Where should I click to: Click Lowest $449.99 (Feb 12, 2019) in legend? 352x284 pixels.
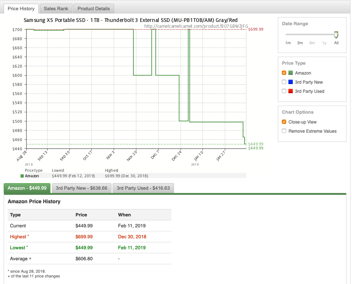pyautogui.click(x=73, y=176)
